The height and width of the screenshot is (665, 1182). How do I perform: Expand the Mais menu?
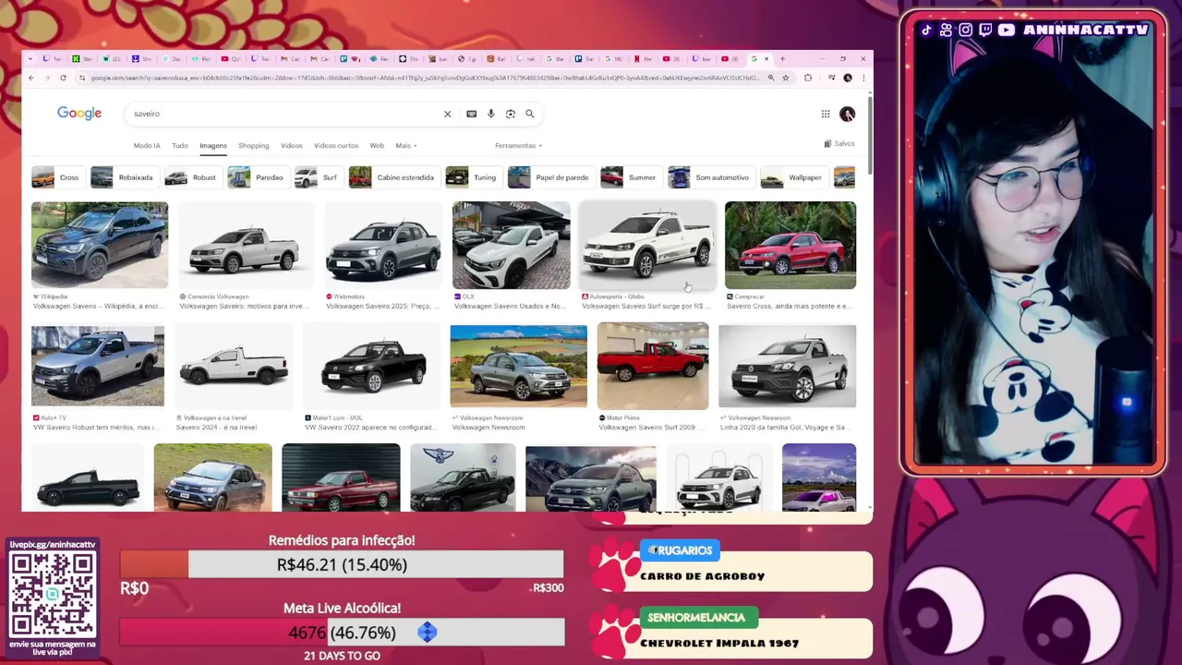click(406, 146)
